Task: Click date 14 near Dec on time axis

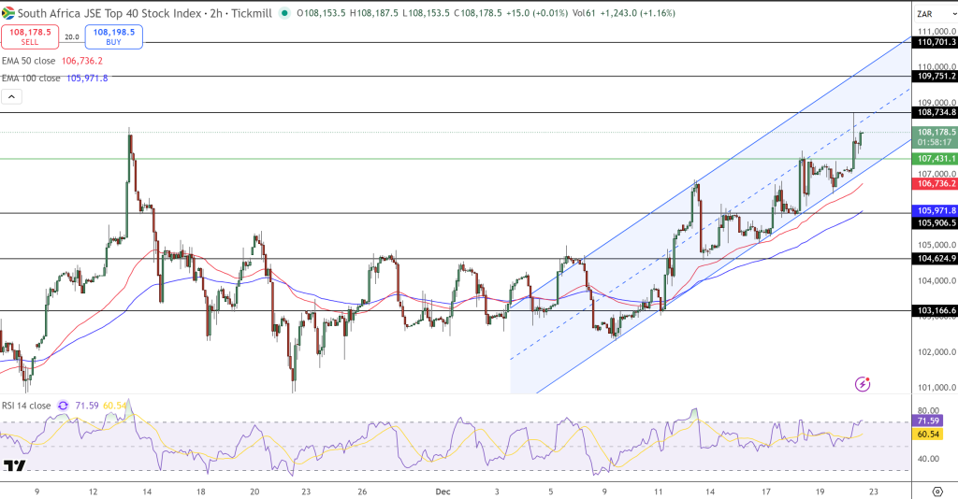Action: (710, 492)
